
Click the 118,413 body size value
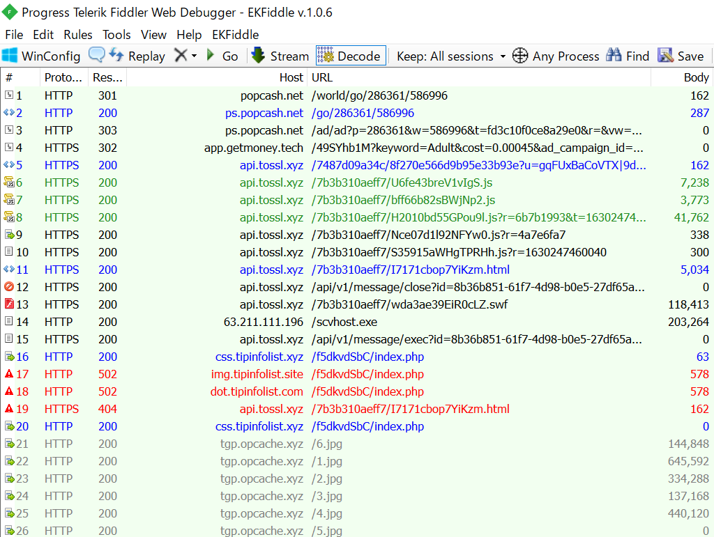tap(688, 304)
